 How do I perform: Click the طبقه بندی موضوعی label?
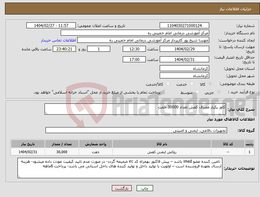coord(237,84)
